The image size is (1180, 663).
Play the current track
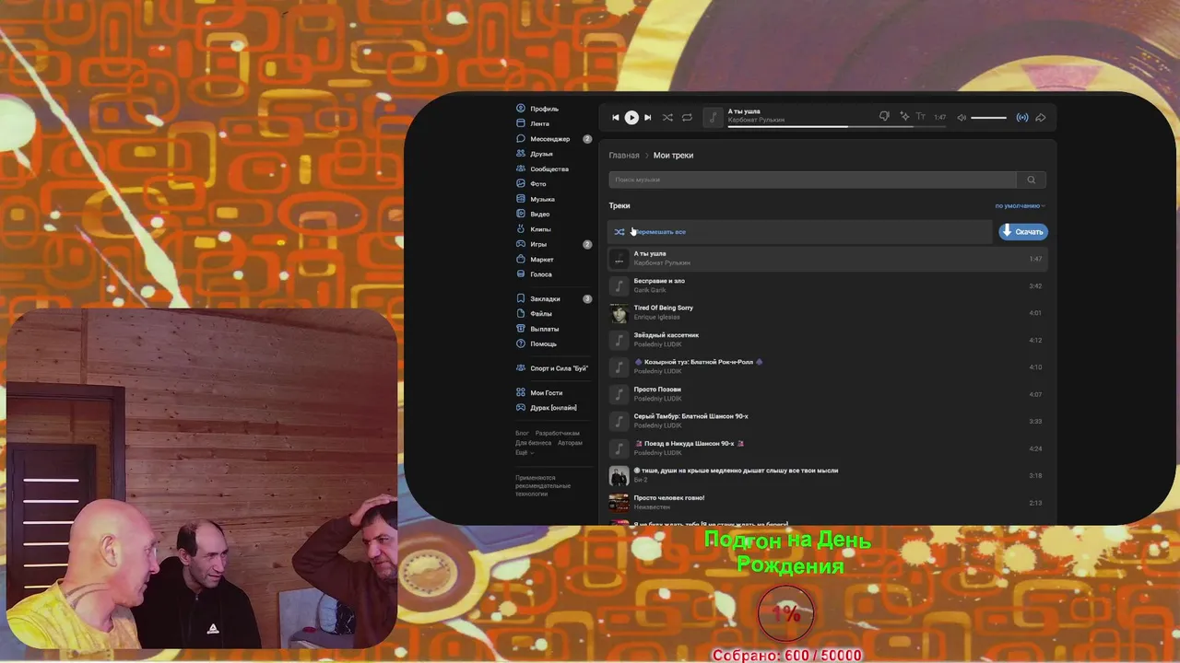click(x=631, y=117)
